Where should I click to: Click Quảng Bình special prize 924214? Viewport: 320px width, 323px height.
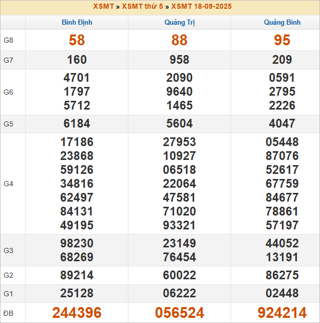[x=282, y=313]
